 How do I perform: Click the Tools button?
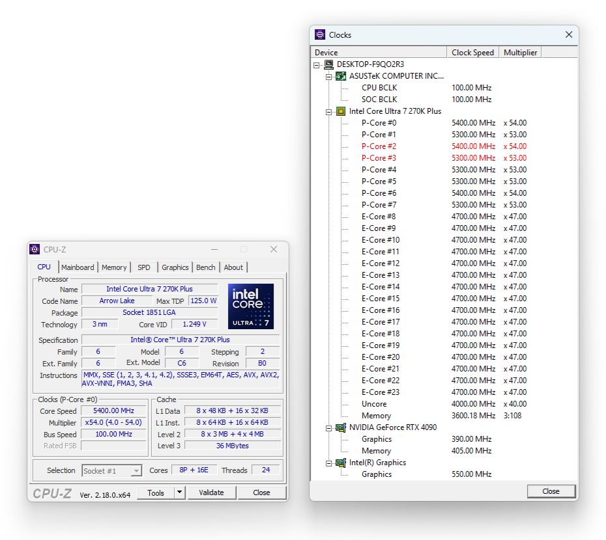coord(156,493)
